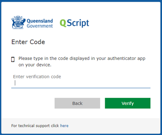Click the blinking text cursor in field
Screen dimensions: 162x135
pos(15,83)
